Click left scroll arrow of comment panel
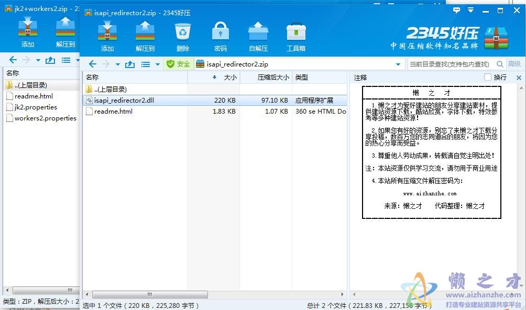Image resolution: width=526 pixels, height=310 pixels. click(x=354, y=294)
